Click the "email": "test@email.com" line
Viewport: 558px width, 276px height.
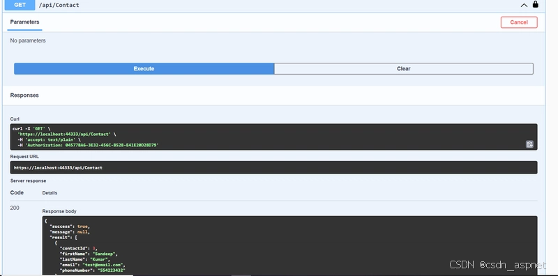[93, 265]
